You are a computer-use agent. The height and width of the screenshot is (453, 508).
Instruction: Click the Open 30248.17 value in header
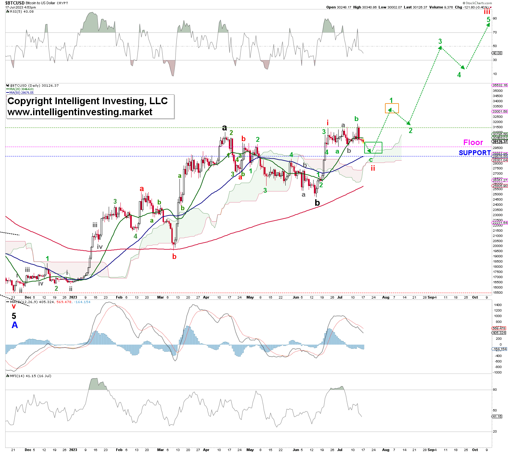pyautogui.click(x=339, y=7)
